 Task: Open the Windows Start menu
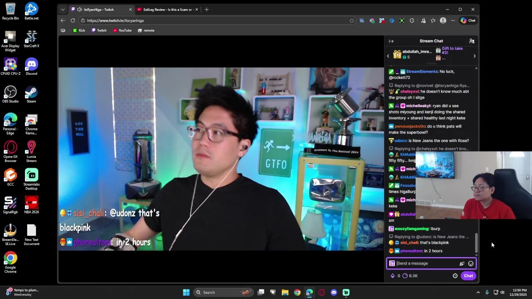click(x=186, y=292)
